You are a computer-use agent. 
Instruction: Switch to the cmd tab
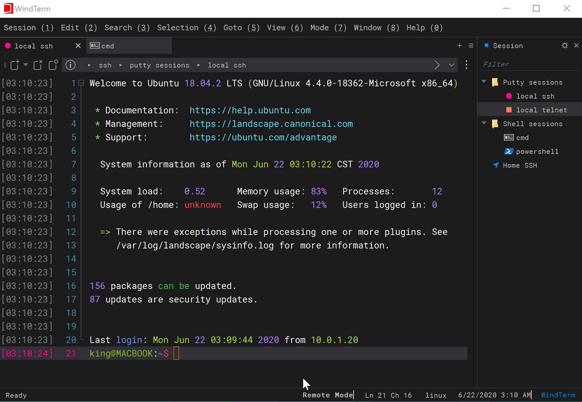[x=129, y=46]
